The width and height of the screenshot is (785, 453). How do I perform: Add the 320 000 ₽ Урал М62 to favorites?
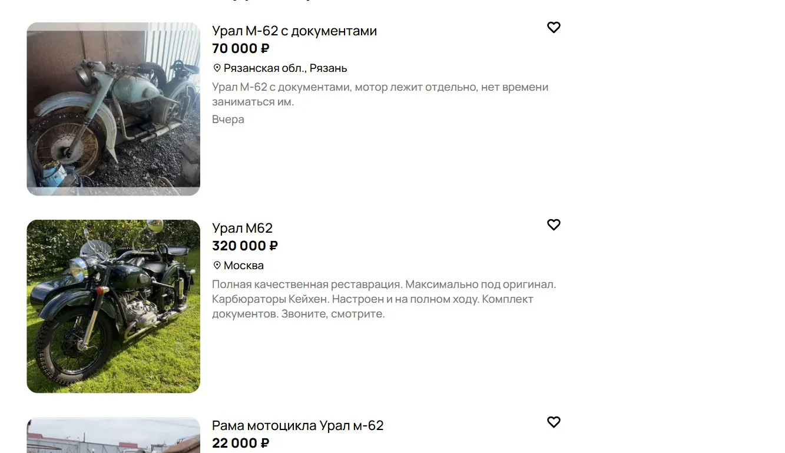point(554,225)
